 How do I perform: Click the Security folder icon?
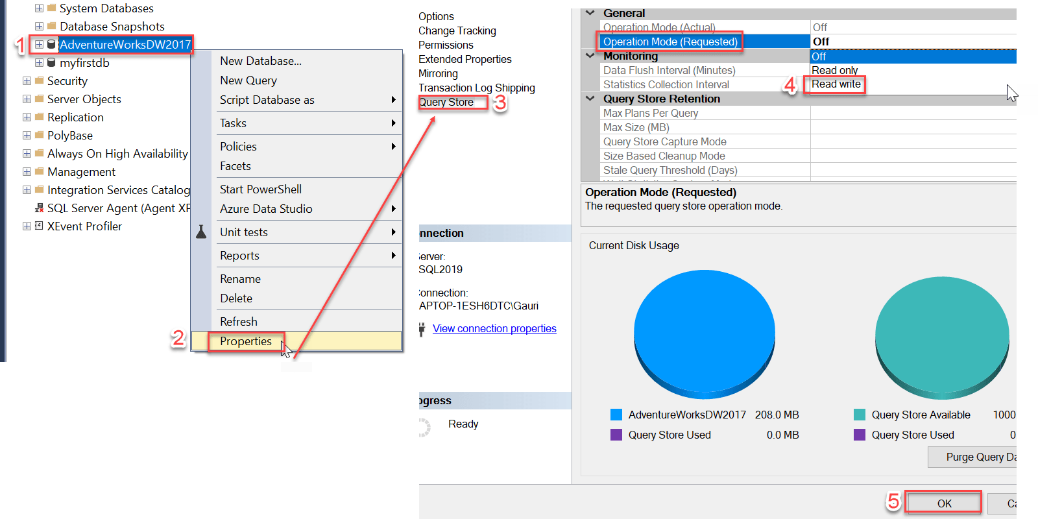(40, 80)
